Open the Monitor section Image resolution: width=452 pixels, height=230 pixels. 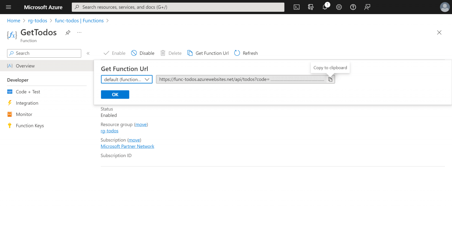point(24,114)
